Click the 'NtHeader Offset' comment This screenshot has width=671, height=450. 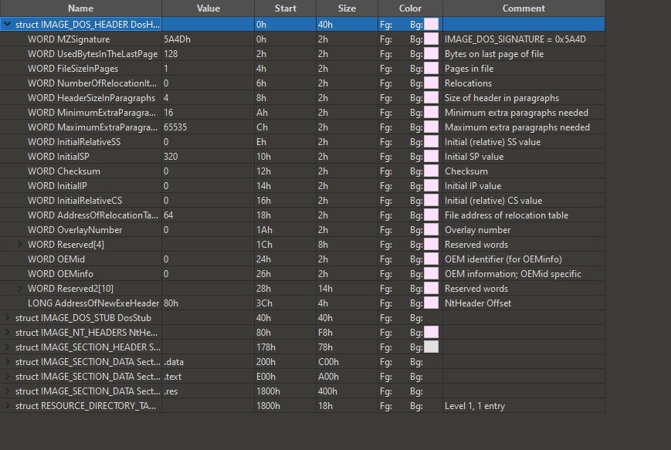tap(477, 303)
